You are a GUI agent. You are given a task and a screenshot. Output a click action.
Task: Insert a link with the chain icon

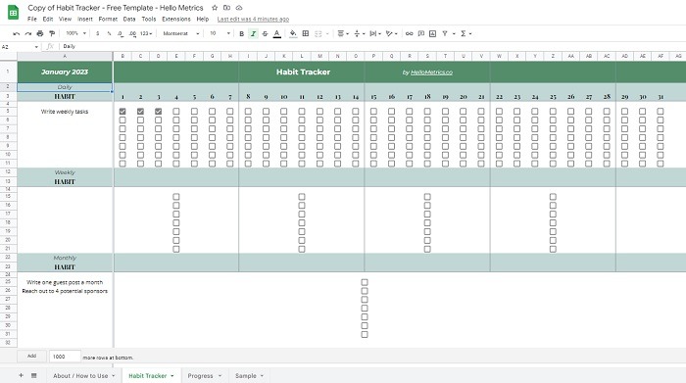click(x=409, y=33)
